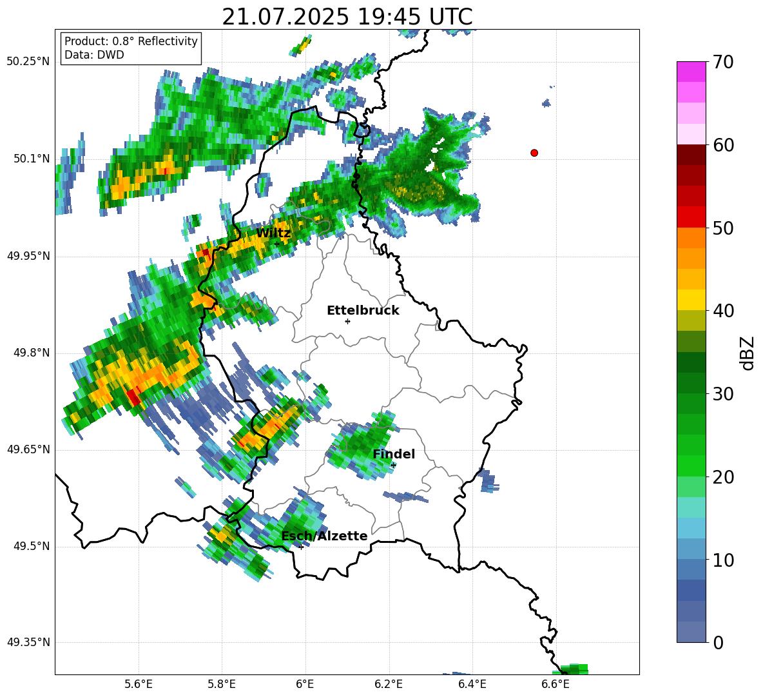This screenshot has width=763, height=697.
Task: Click the Wiltz location cross marker
Action: [276, 244]
